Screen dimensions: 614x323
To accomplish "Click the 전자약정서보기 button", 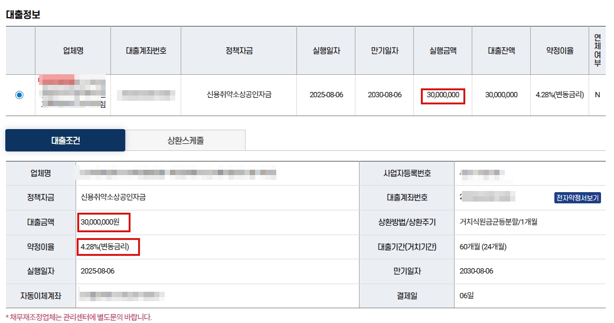I will pos(577,198).
